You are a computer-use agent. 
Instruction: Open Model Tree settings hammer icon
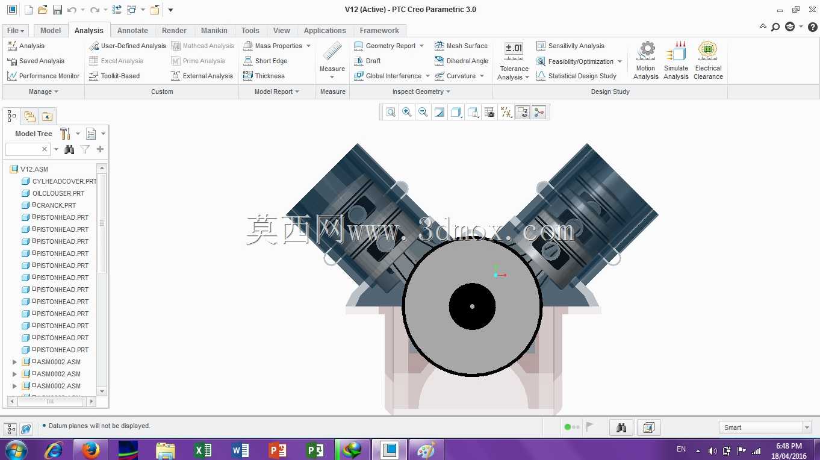pyautogui.click(x=66, y=134)
